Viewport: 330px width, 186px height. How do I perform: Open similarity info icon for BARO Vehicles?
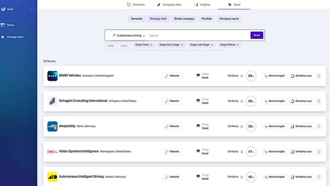tap(242, 76)
